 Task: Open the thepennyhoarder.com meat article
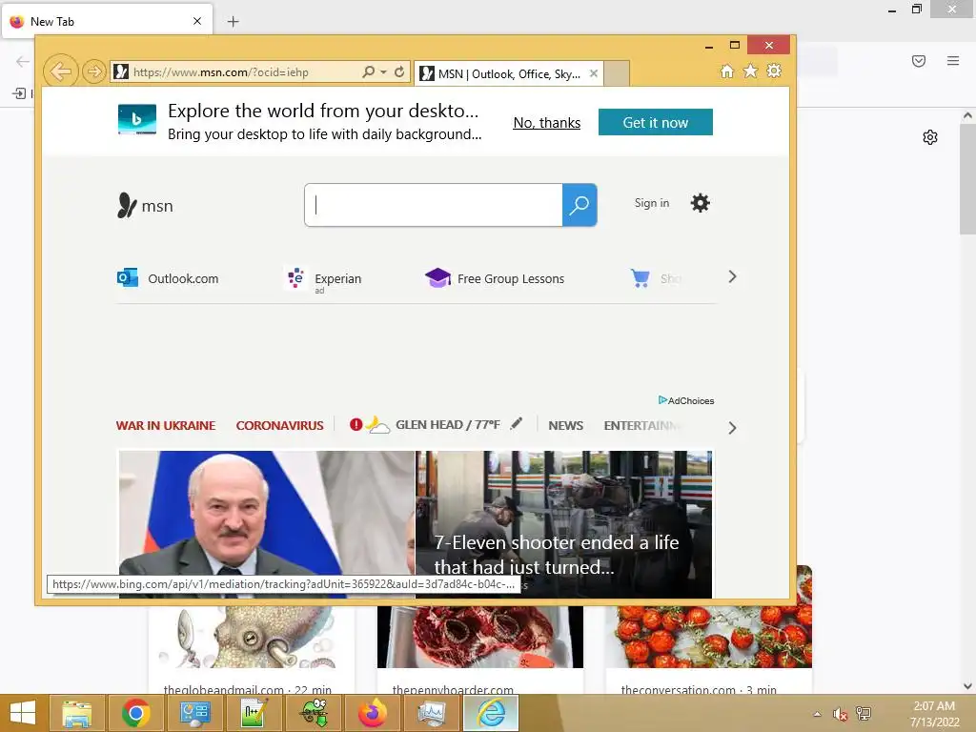tap(480, 650)
